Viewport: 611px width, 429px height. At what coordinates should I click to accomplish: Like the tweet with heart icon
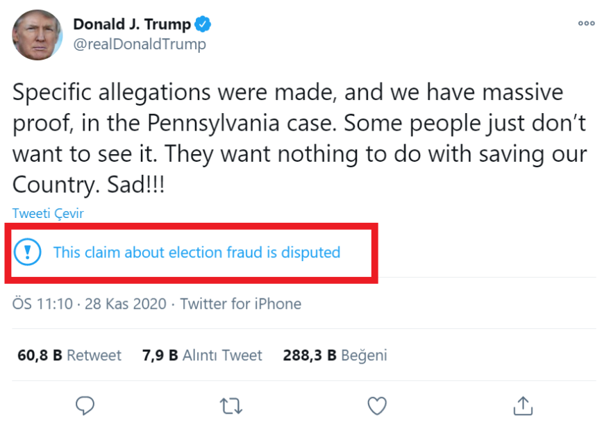(376, 405)
